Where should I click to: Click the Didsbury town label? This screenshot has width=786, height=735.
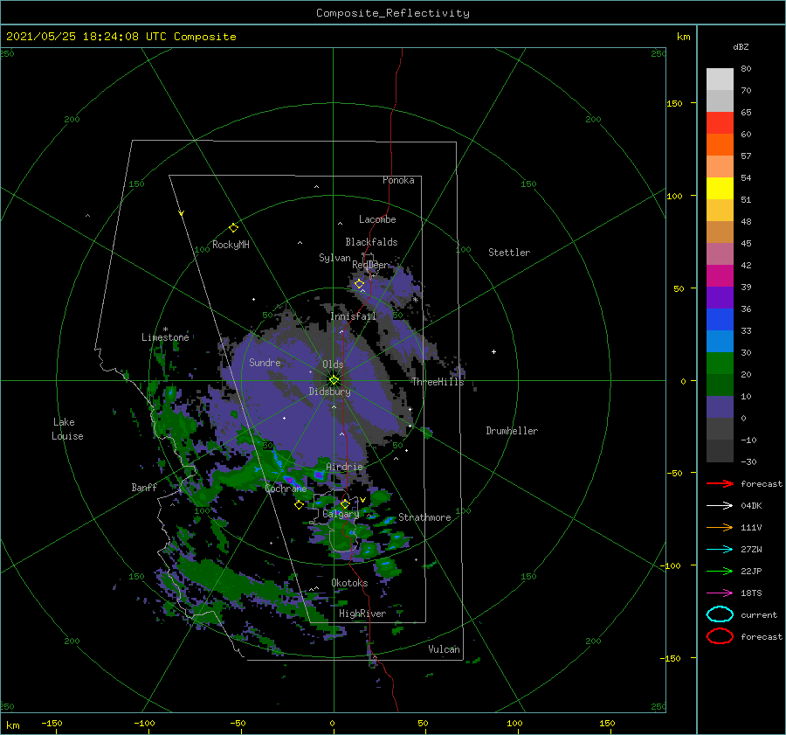click(x=330, y=392)
